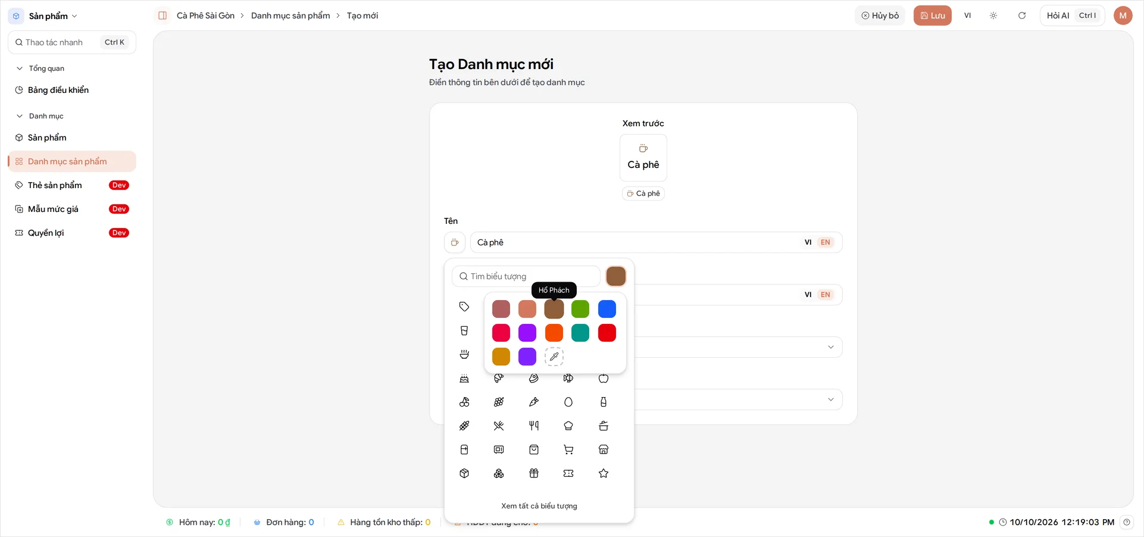Viewport: 1144px width, 537px height.
Task: Switch name field to VI language
Action: (808, 242)
